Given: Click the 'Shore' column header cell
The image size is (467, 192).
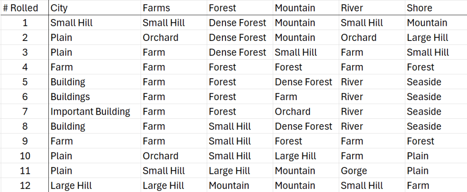Looking at the screenshot, I should 420,8.
